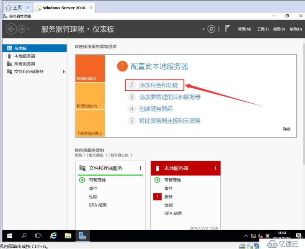The width and height of the screenshot is (305, 249).
Task: Click 将此服务器连接到云服务 link
Action: coord(170,121)
